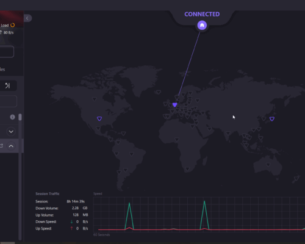The image size is (305, 244).
Task: Select the United States server marker
Action: (99, 119)
